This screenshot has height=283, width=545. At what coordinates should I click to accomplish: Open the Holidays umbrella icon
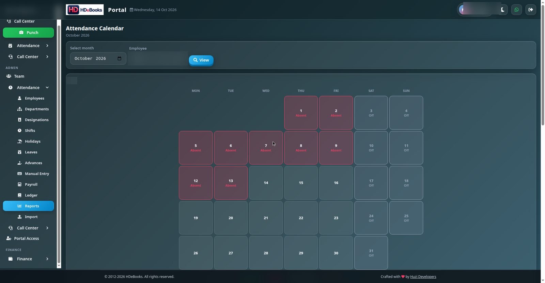pyautogui.click(x=19, y=141)
